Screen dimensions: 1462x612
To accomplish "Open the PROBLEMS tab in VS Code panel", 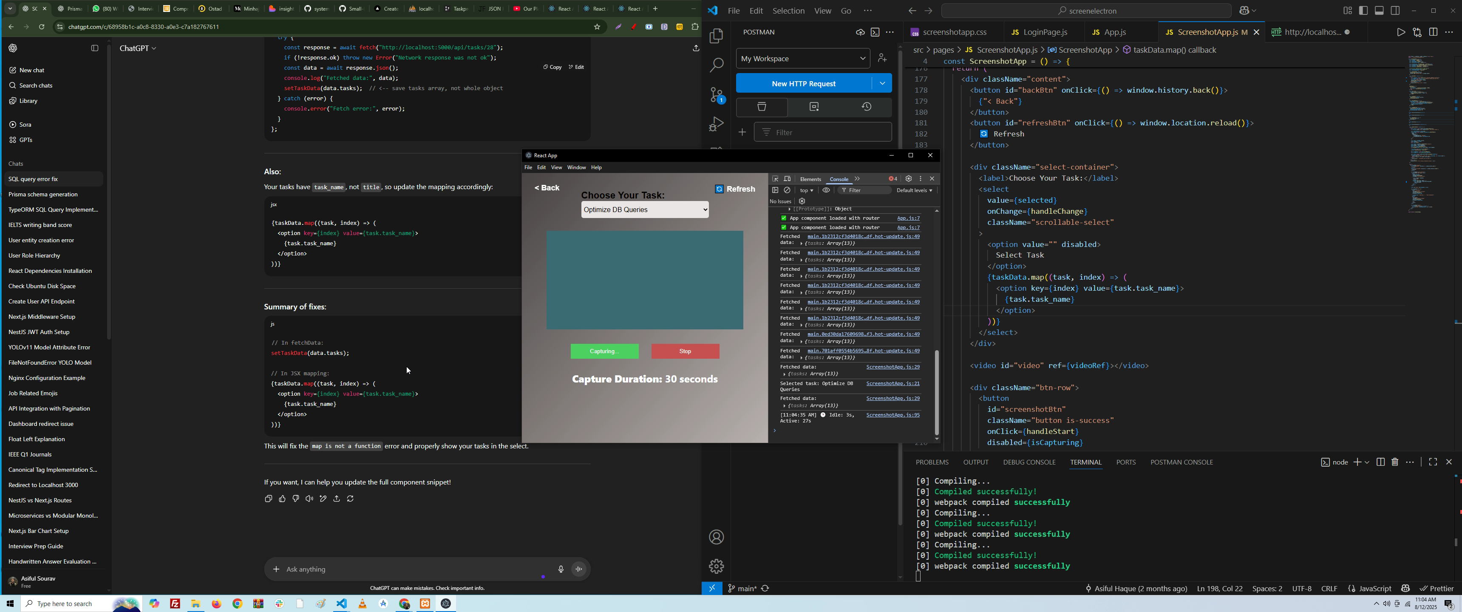I will click(x=932, y=462).
